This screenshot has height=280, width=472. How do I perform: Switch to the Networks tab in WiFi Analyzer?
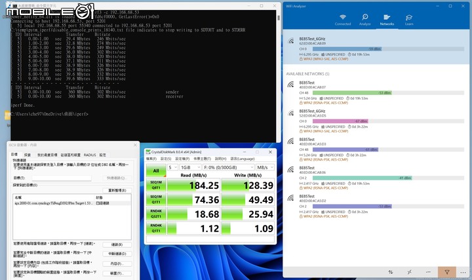coord(387,19)
